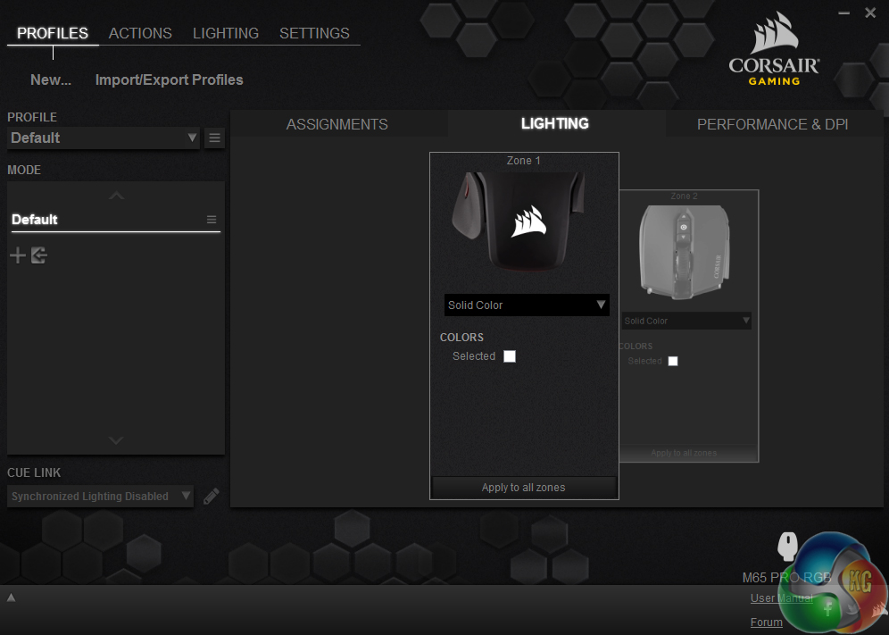Open Zone 2 Solid Color effect dropdown

(x=686, y=321)
